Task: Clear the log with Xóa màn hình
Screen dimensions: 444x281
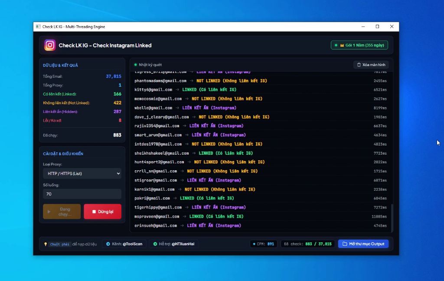Action: (x=371, y=65)
